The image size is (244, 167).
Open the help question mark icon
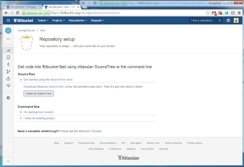(x=228, y=20)
